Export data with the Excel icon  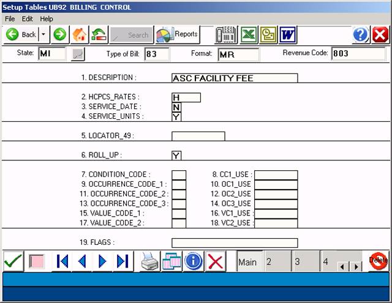tap(248, 35)
